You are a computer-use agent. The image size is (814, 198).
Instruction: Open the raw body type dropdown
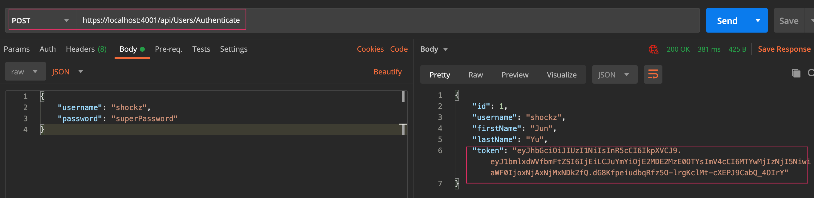(x=25, y=72)
